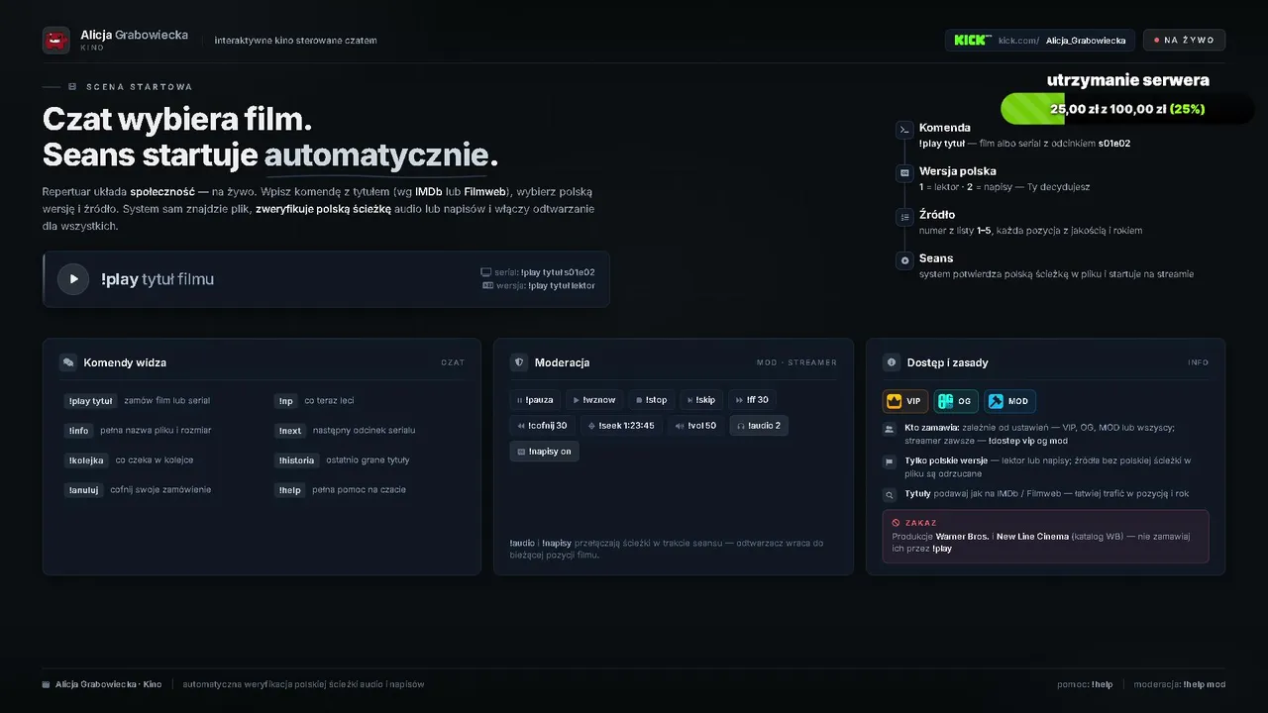Click the Komendy widza chat icon
This screenshot has height=713, width=1268.
coord(68,362)
